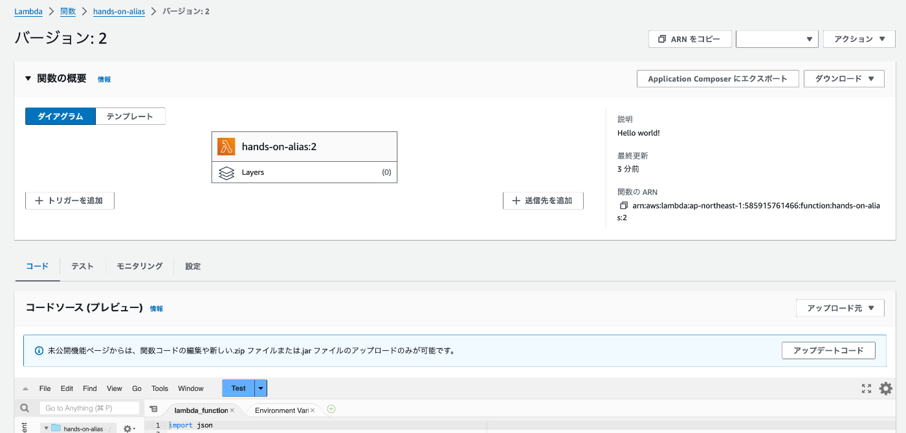Open editor preferences with the gear icon

click(886, 388)
